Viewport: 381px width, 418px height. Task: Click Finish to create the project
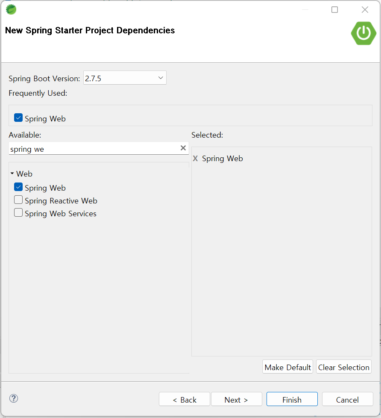click(292, 399)
